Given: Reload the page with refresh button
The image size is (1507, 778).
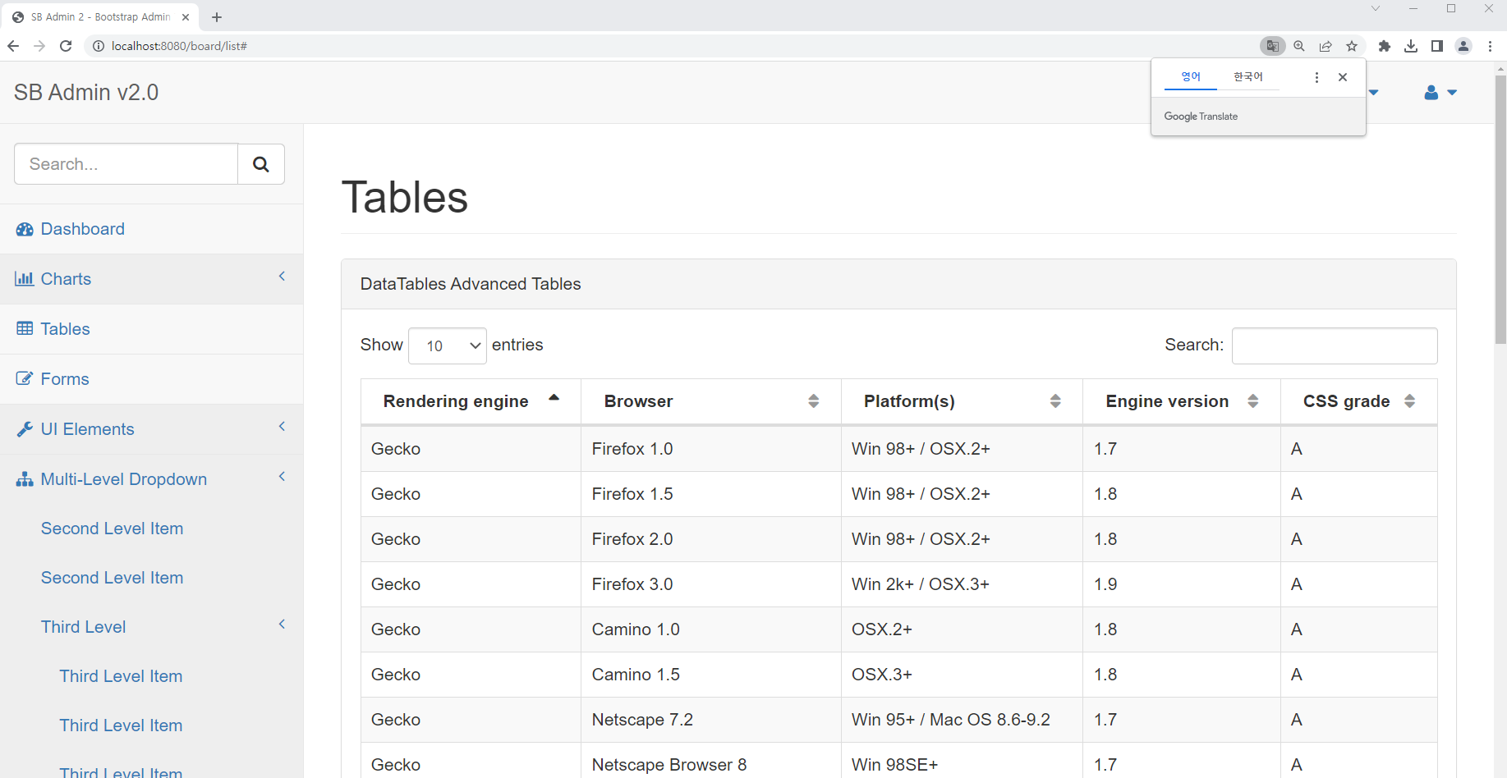Looking at the screenshot, I should click(x=66, y=46).
